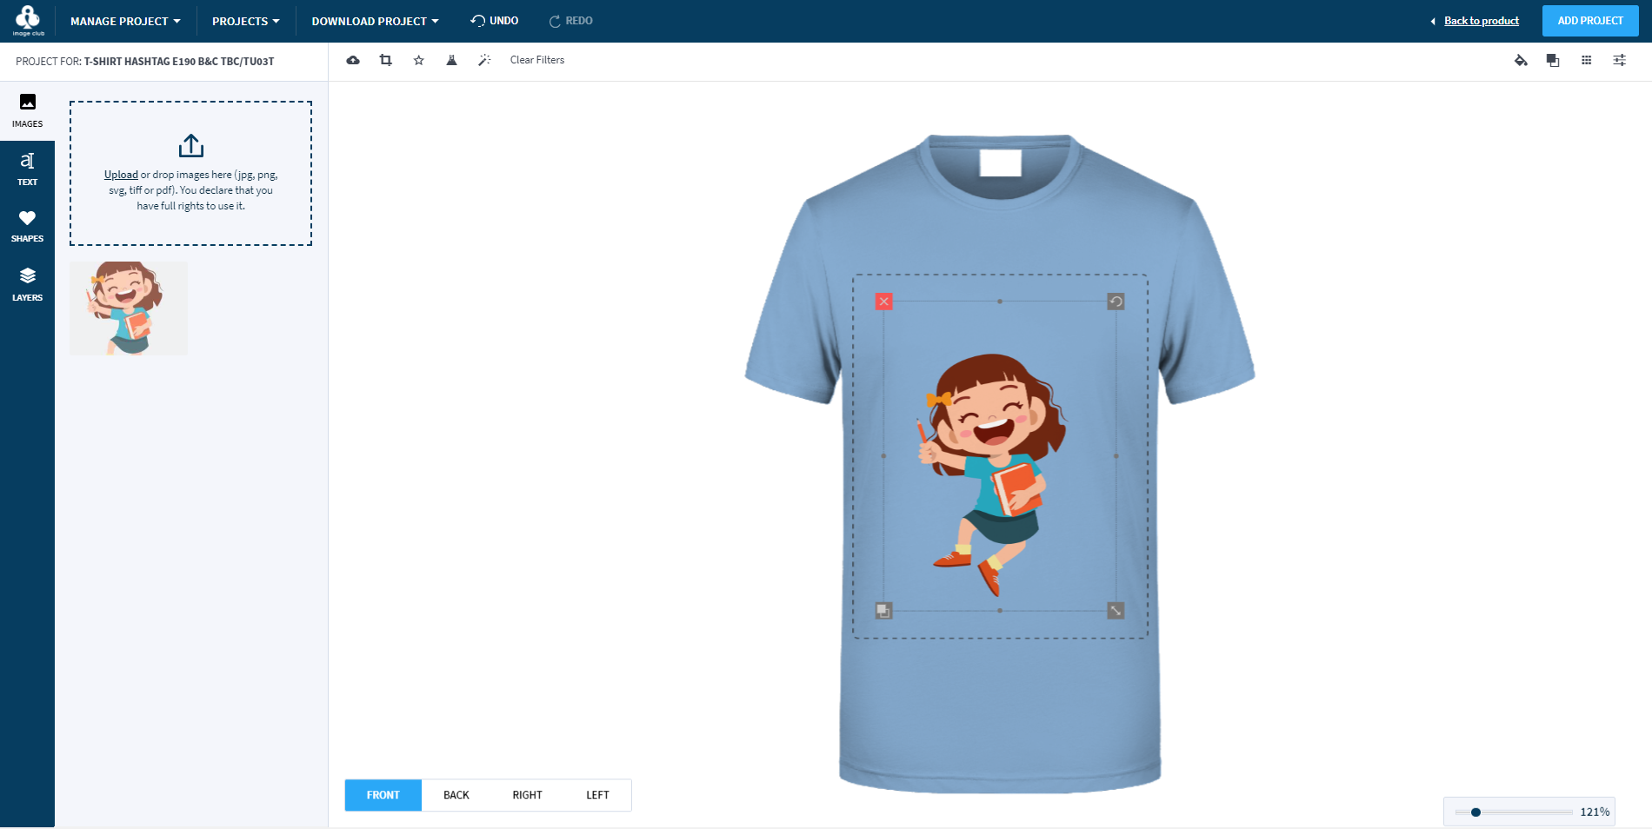The width and height of the screenshot is (1652, 829).
Task: Click the overlapping squares arrange icon
Action: coord(1553,60)
